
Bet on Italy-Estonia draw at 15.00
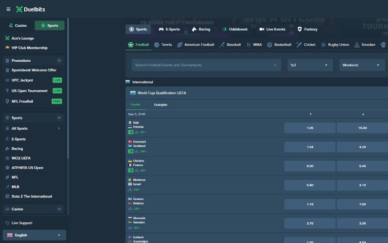point(362,128)
